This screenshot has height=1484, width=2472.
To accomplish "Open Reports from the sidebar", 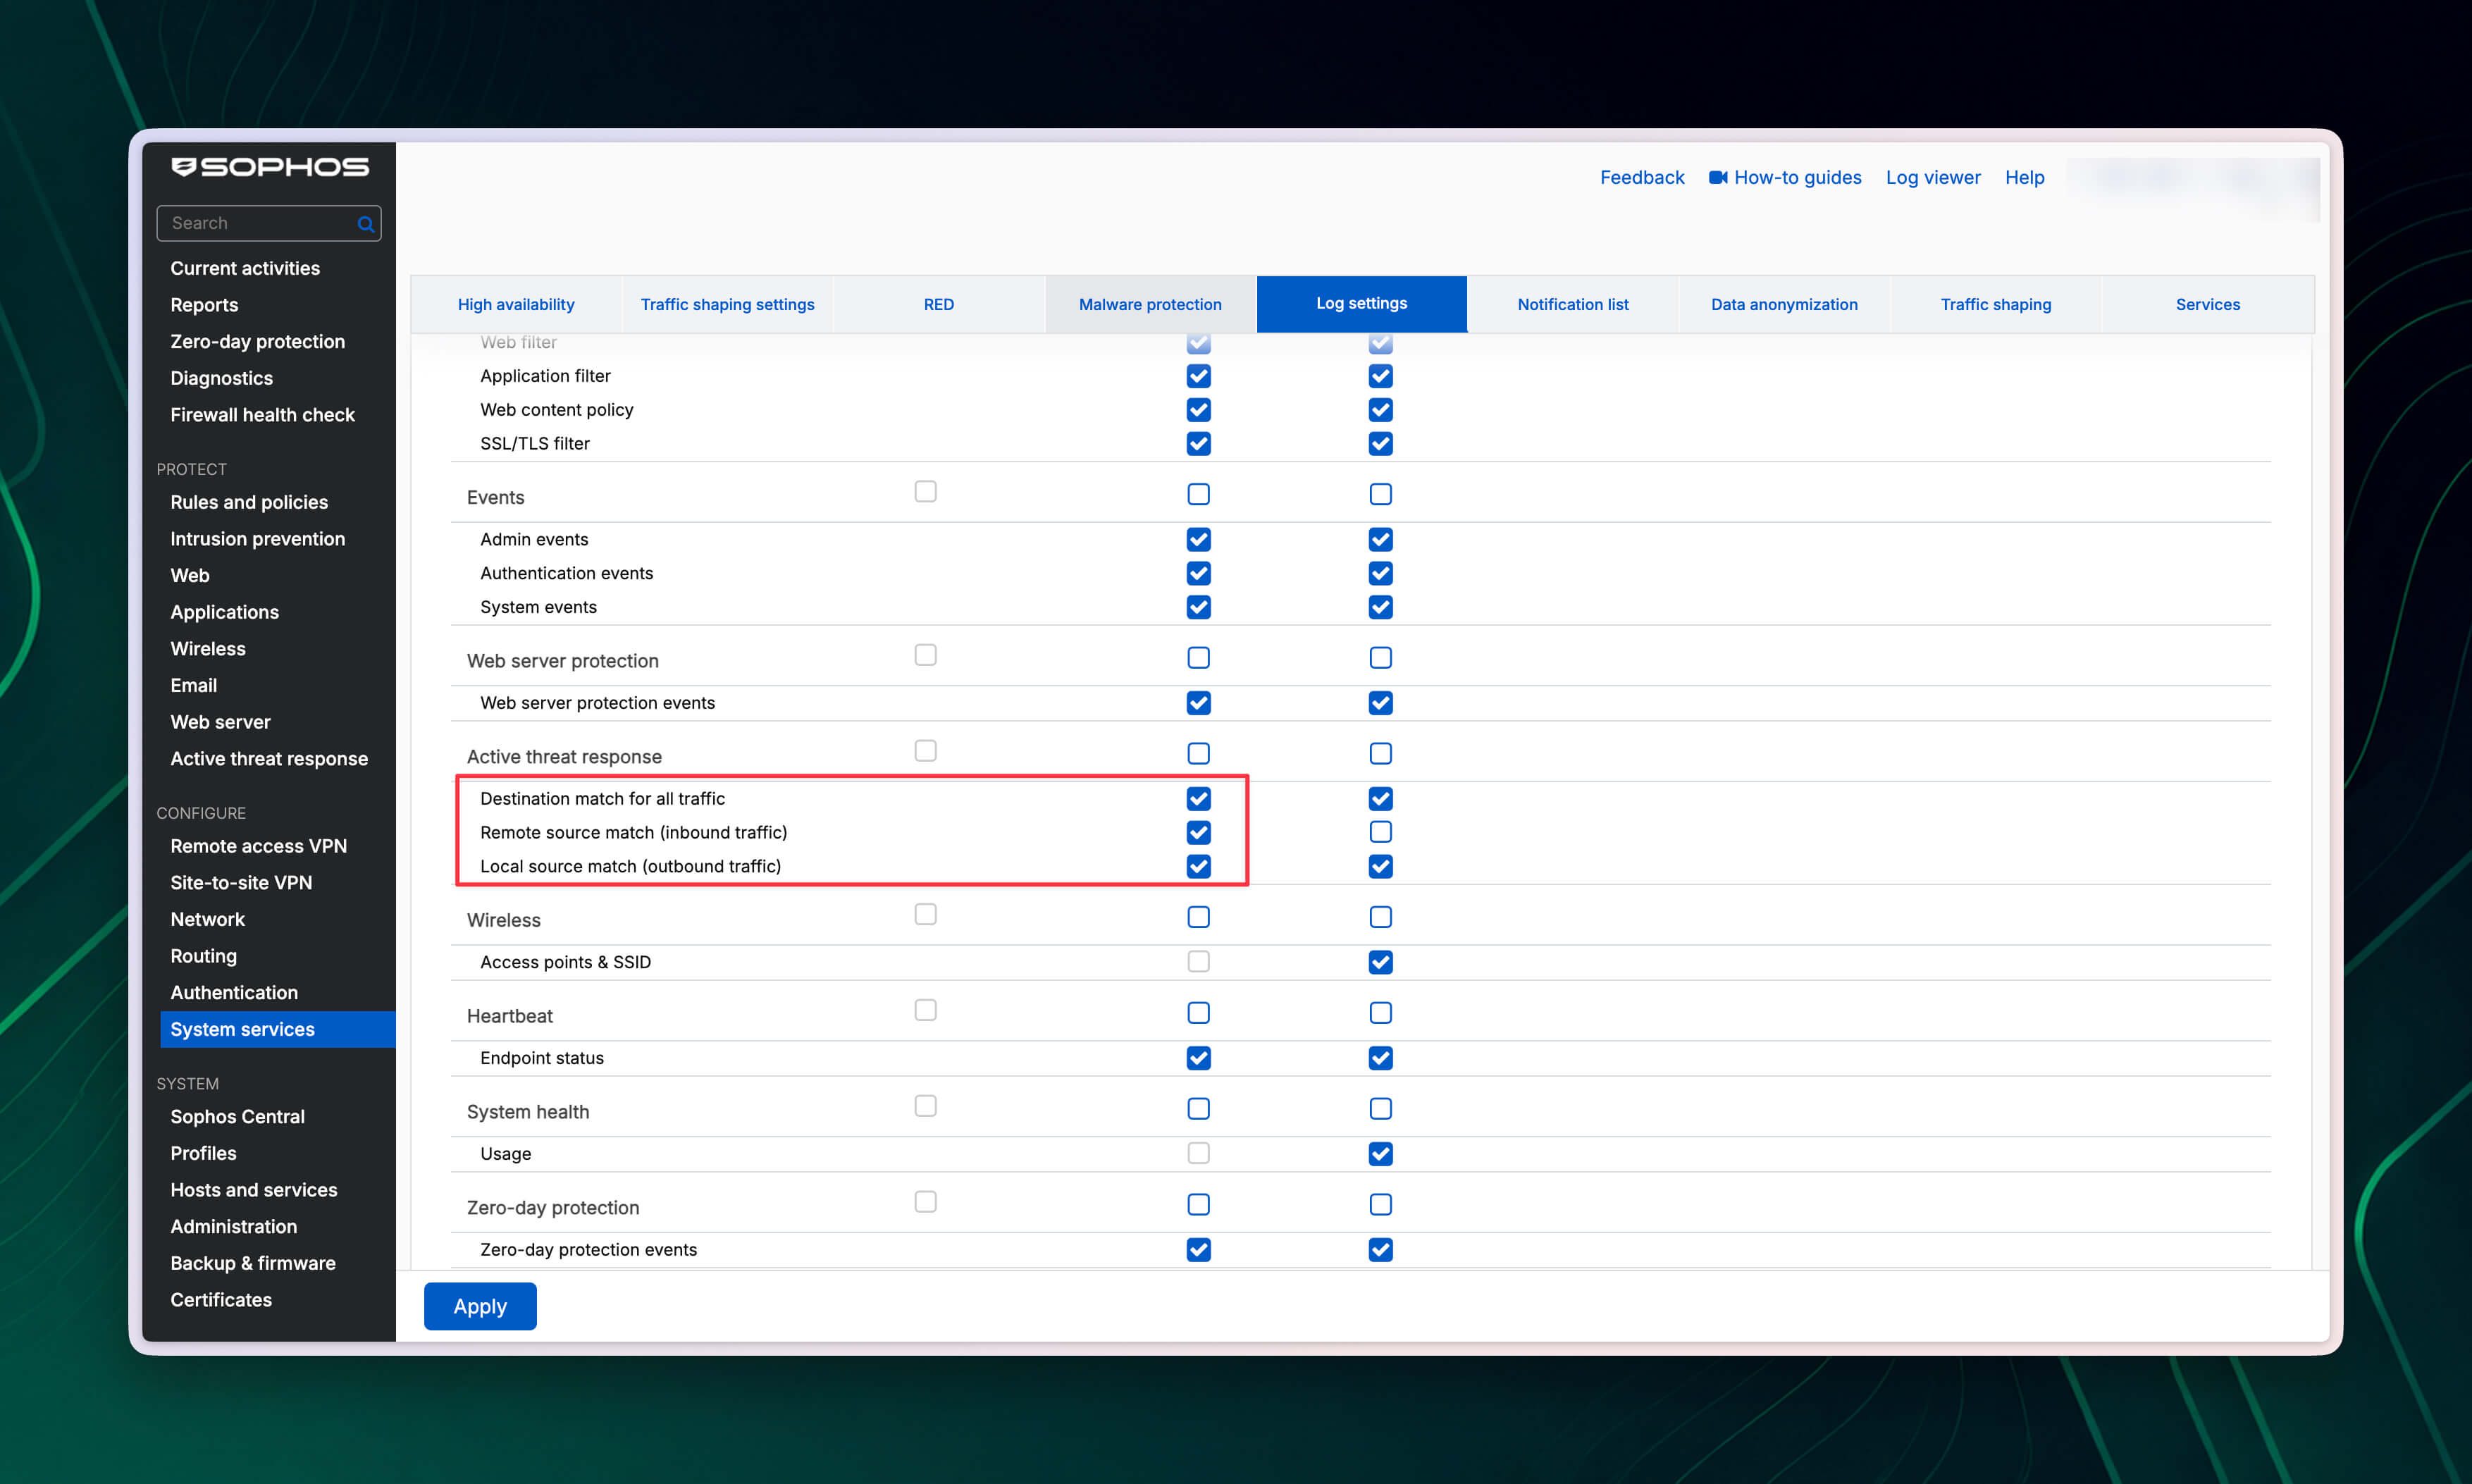I will coord(204,305).
